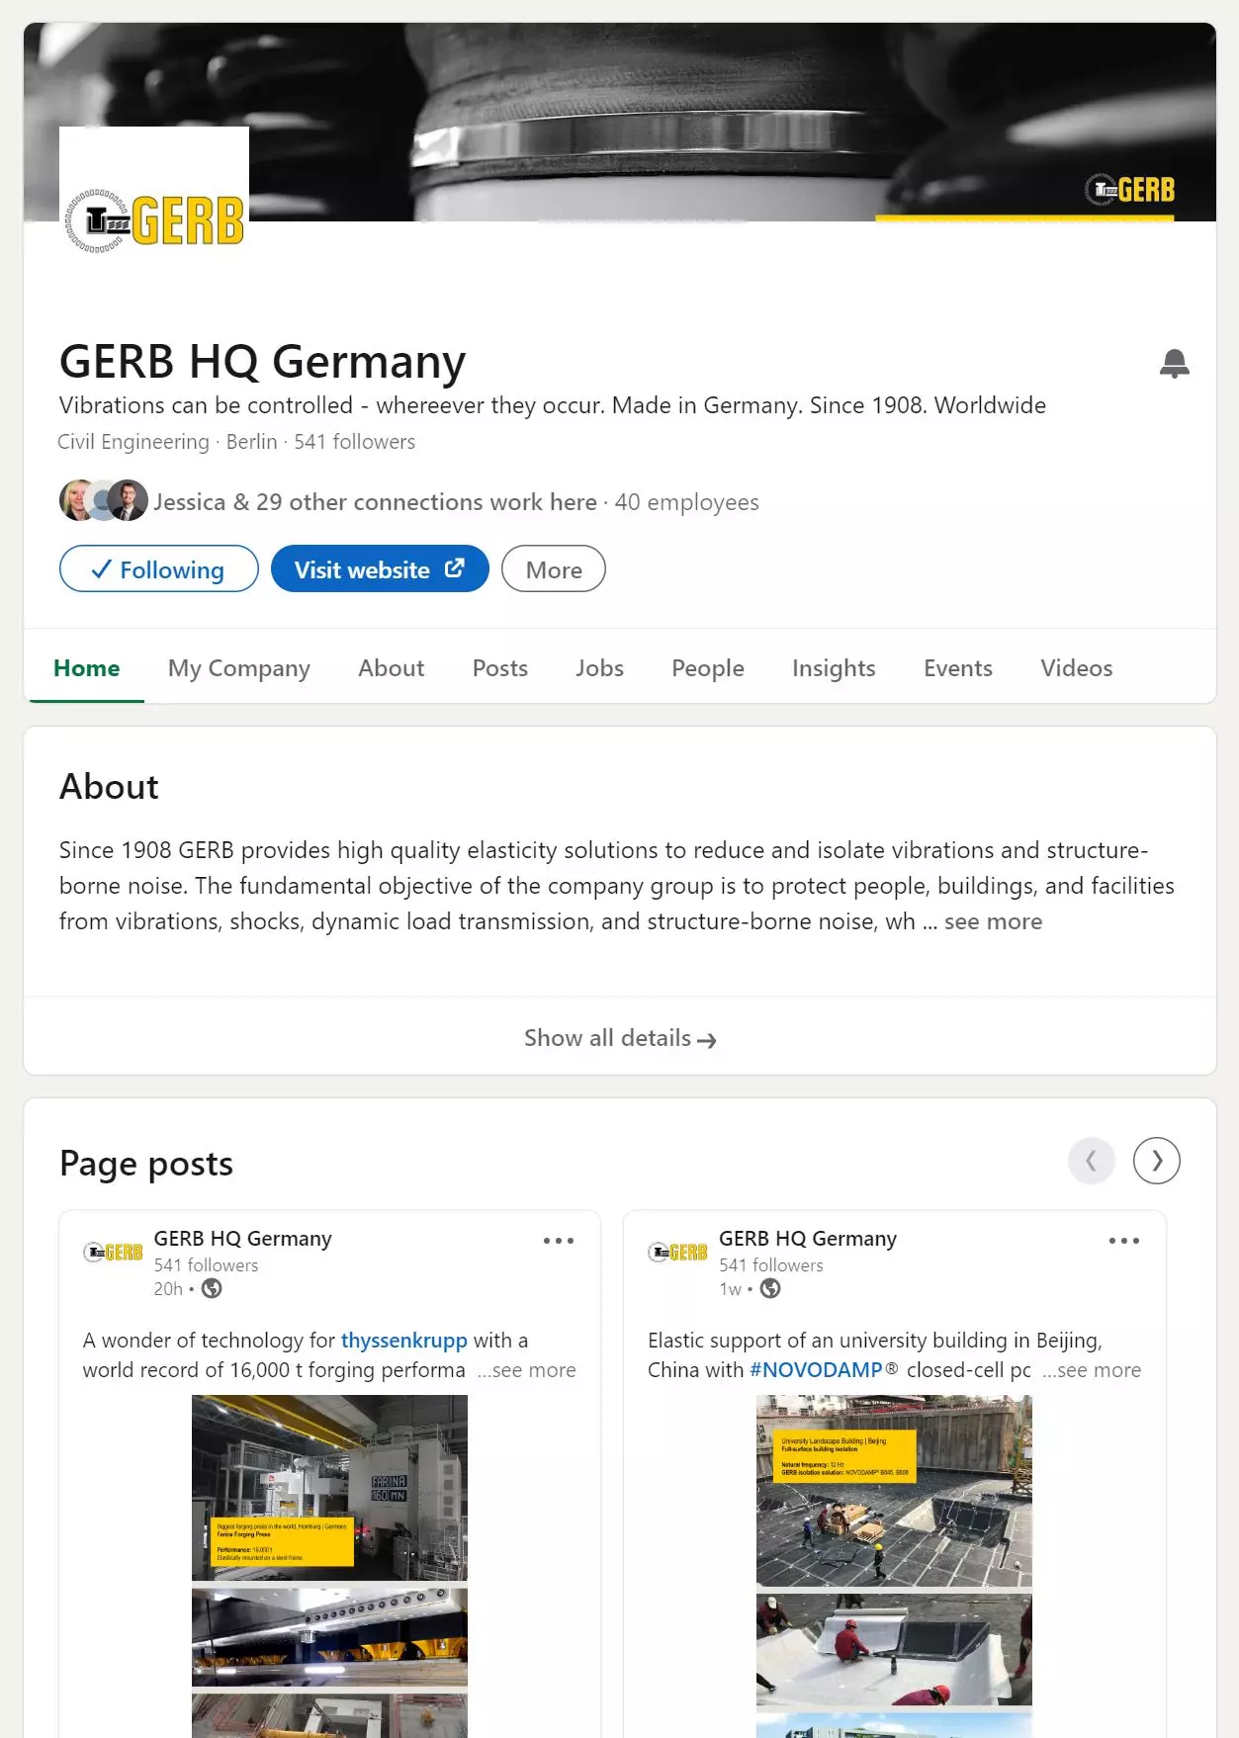Open the Events tab
1239x1738 pixels.
(958, 668)
